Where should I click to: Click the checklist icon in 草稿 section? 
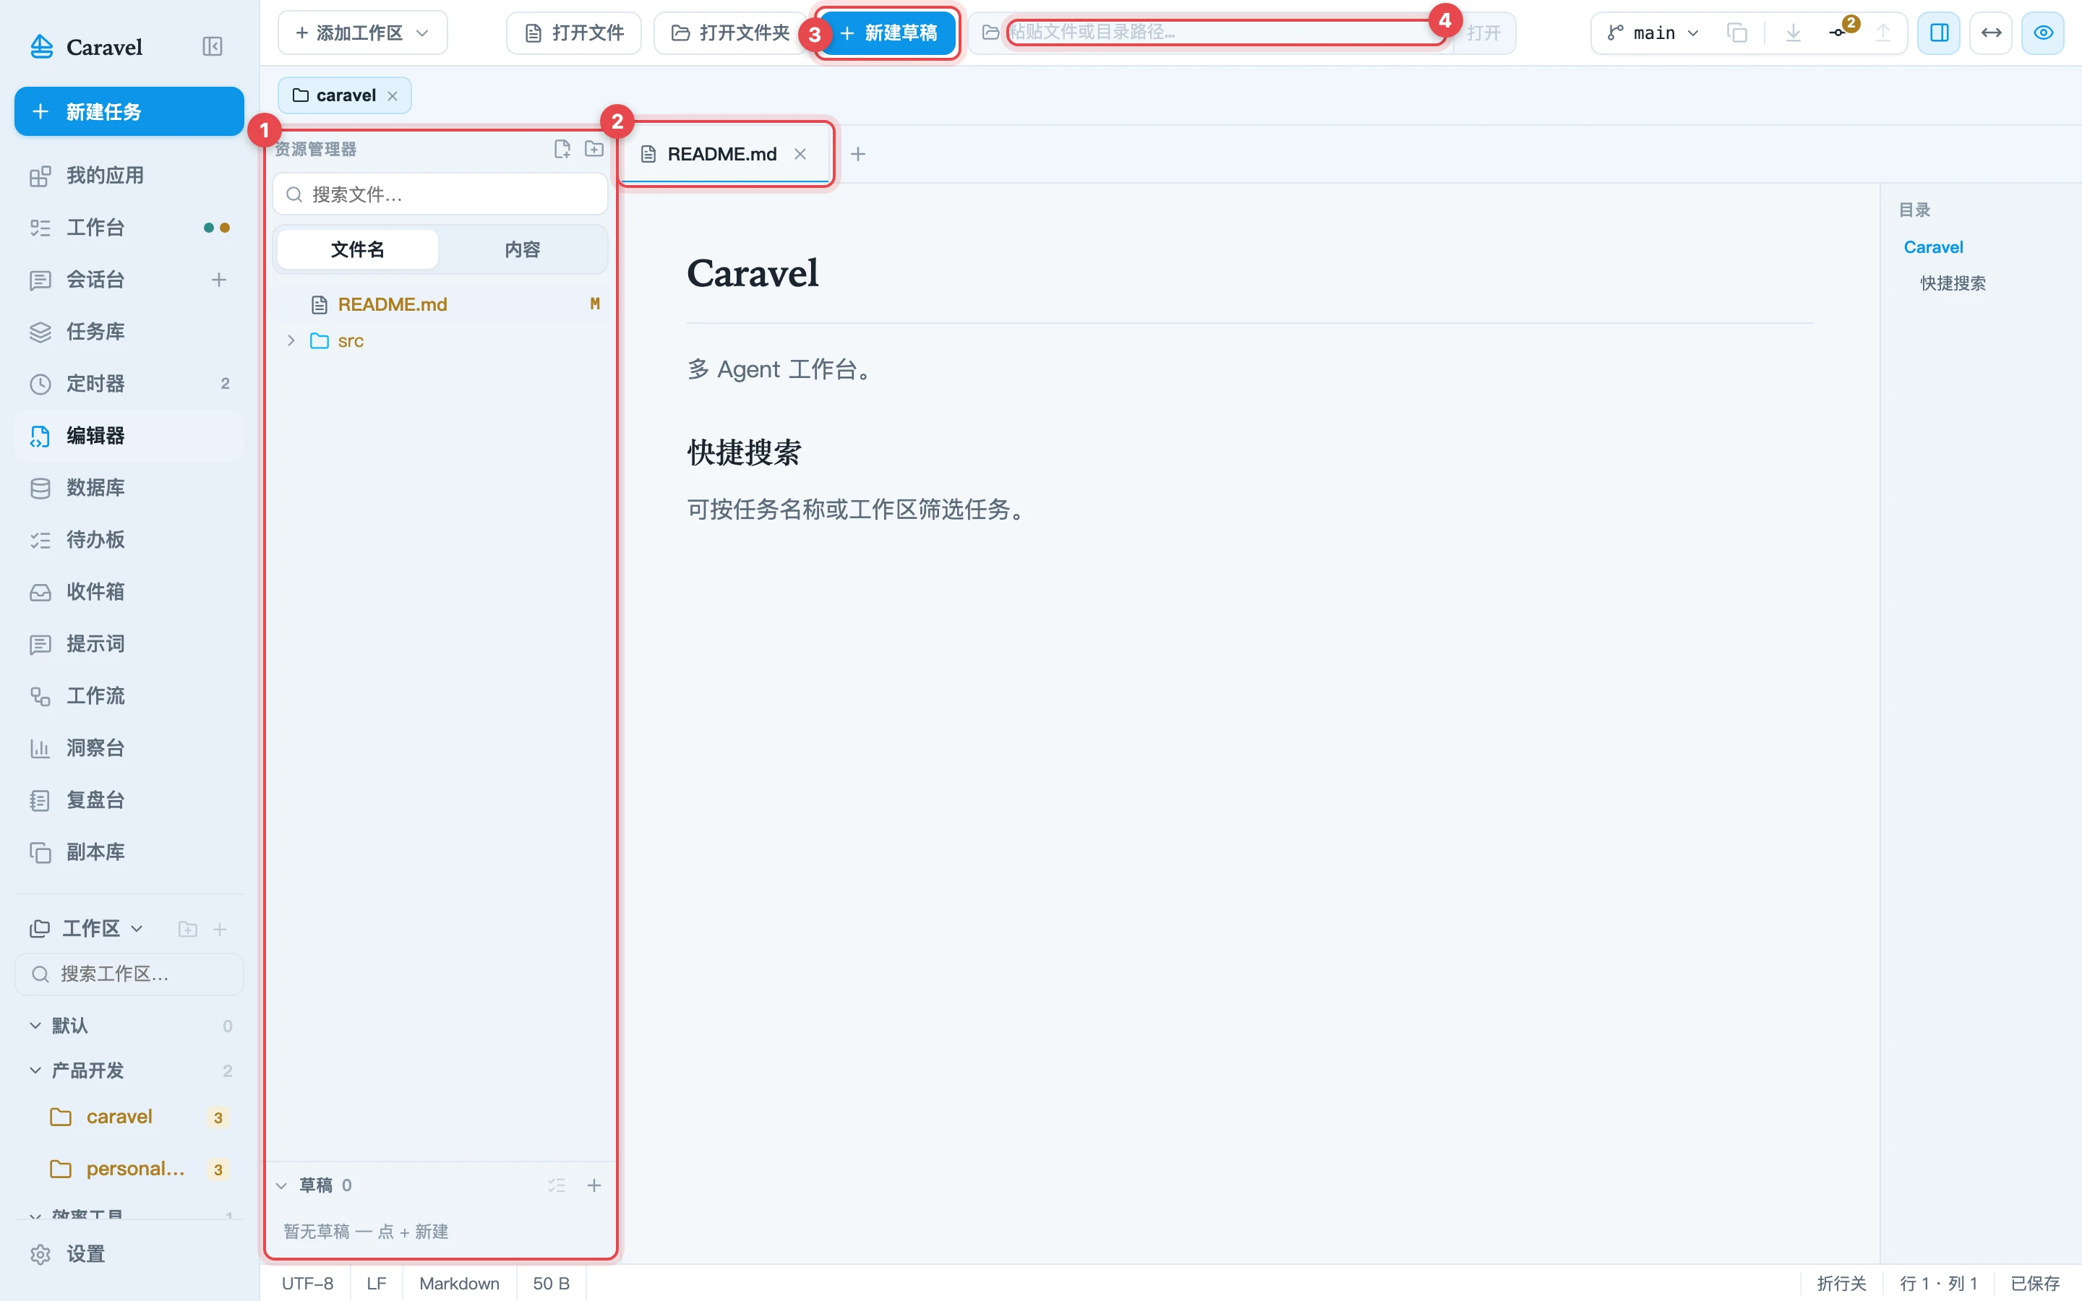(x=557, y=1185)
